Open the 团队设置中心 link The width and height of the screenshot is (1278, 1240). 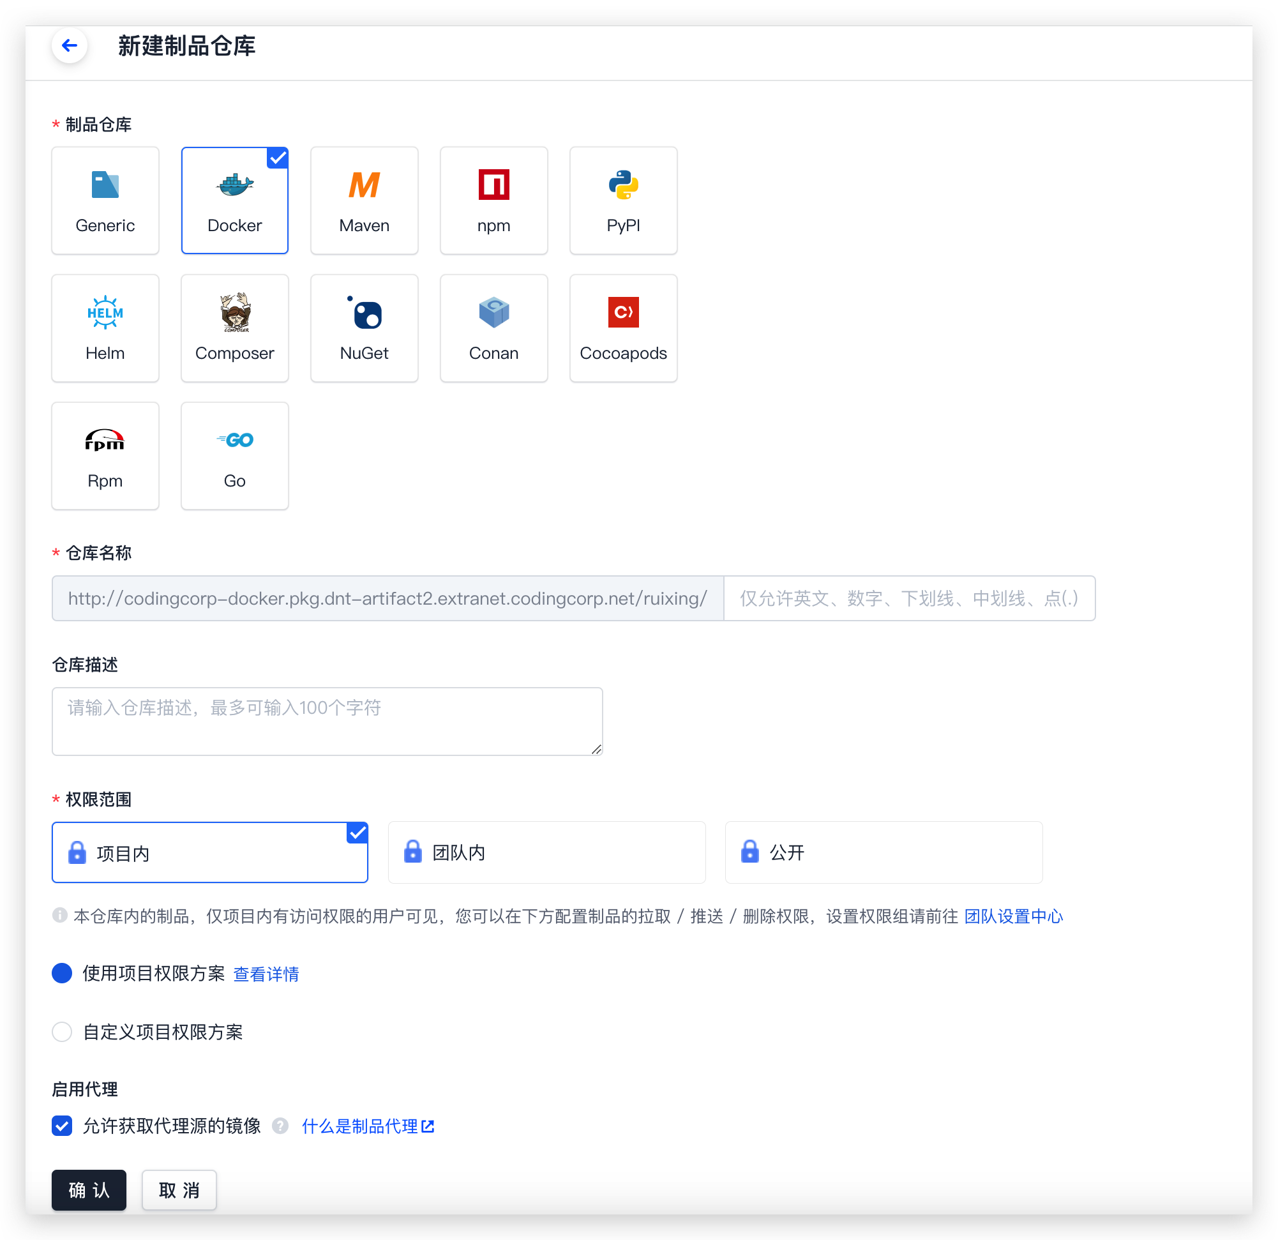[x=1013, y=916]
